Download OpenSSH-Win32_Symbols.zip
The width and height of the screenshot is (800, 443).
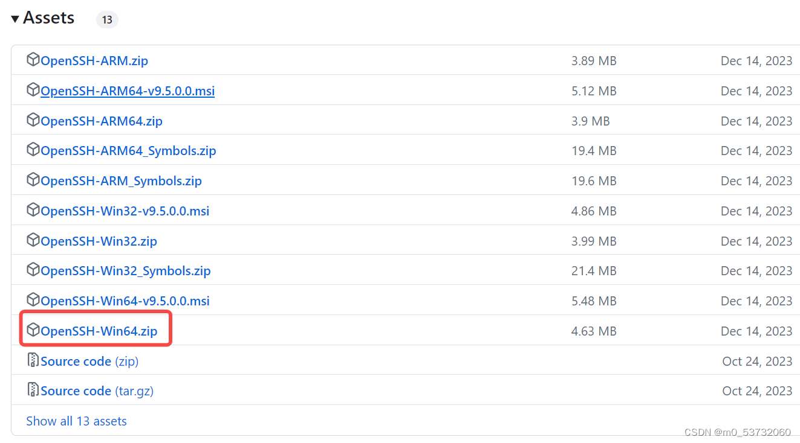pos(126,270)
